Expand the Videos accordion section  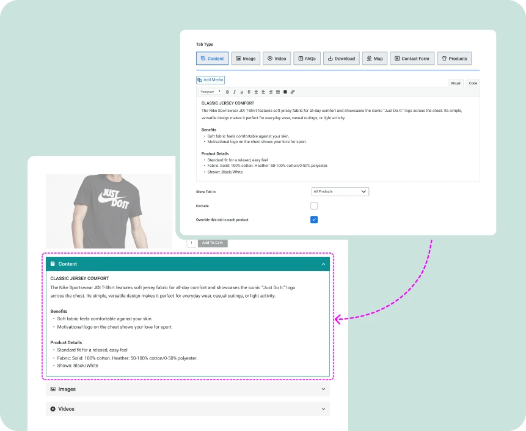point(188,408)
